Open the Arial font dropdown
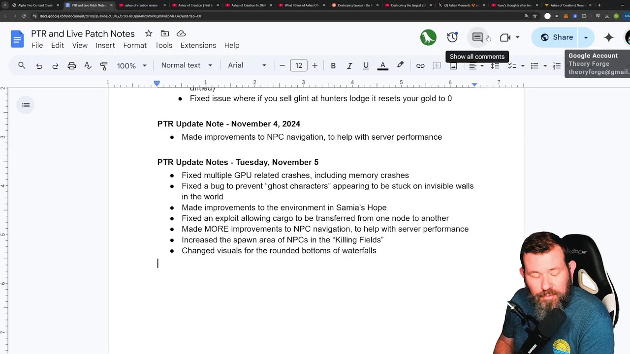The width and height of the screenshot is (630, 354). 247,65
